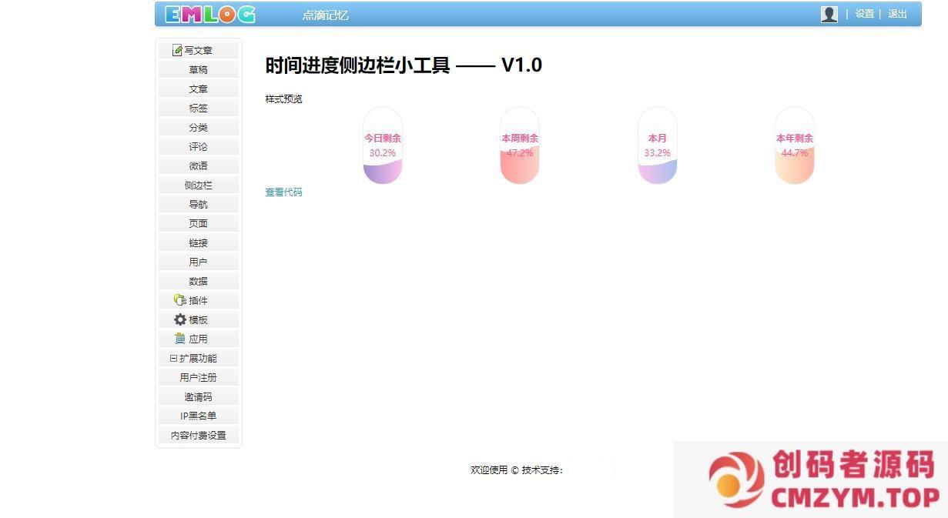Click the write article pencil icon
Image resolution: width=948 pixels, height=518 pixels.
point(177,50)
